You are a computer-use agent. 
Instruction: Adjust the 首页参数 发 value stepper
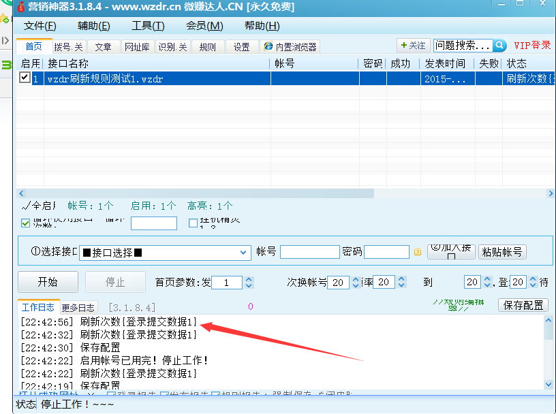point(249,282)
